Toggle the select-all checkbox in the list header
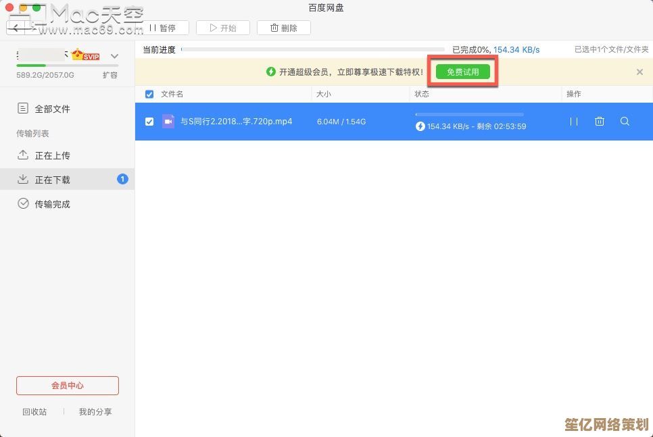Screen dimensions: 653x437 click(x=149, y=94)
